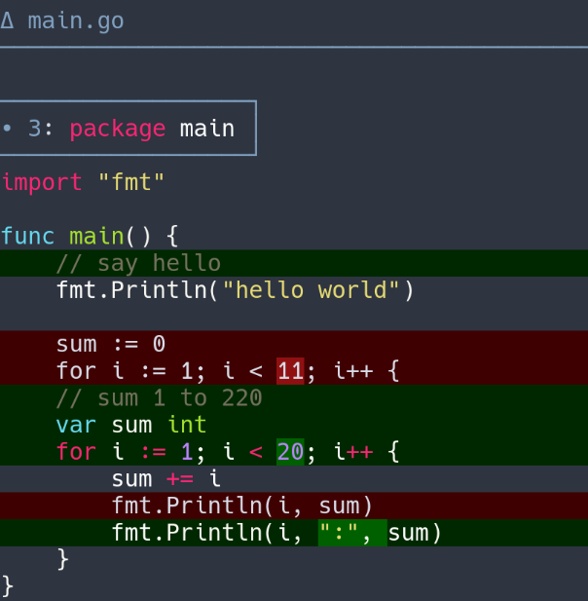
Task: Click the "hello world" string literal
Action: (x=312, y=290)
